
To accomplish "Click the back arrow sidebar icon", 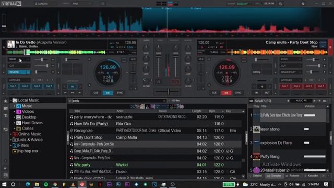I will click(x=6, y=130).
